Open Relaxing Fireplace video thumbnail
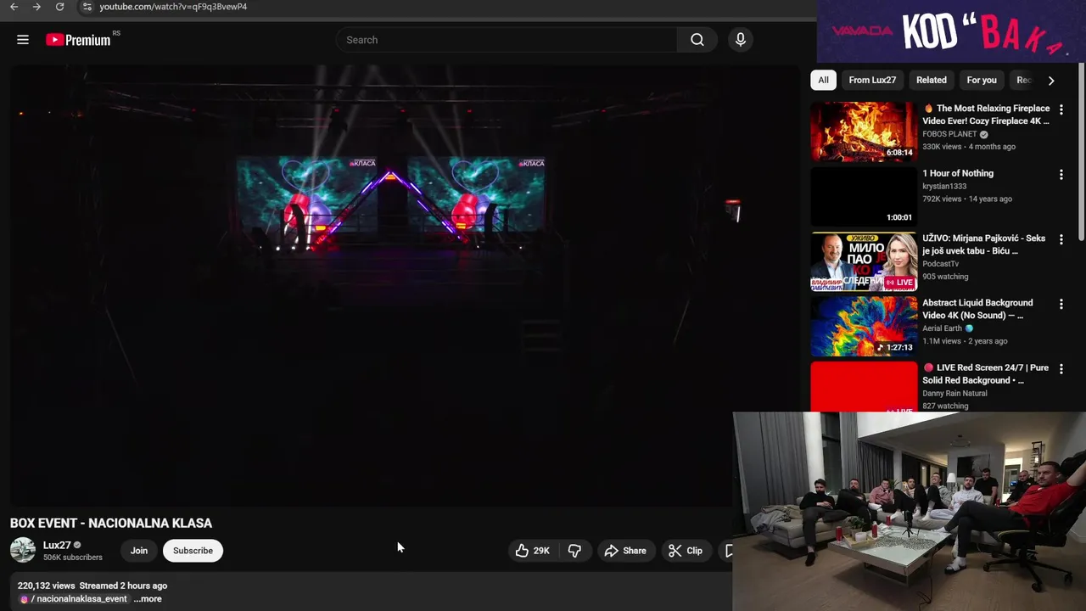The width and height of the screenshot is (1086, 611). (x=864, y=132)
